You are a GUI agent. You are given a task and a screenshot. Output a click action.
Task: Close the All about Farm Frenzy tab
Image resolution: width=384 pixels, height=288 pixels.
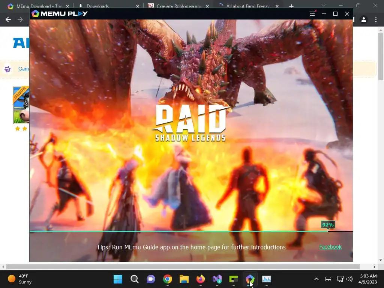point(277,6)
